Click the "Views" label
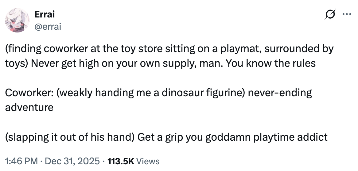The width and height of the screenshot is (358, 171). 148,161
